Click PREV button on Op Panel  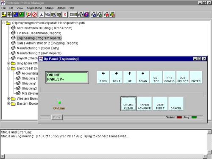coord(103,77)
